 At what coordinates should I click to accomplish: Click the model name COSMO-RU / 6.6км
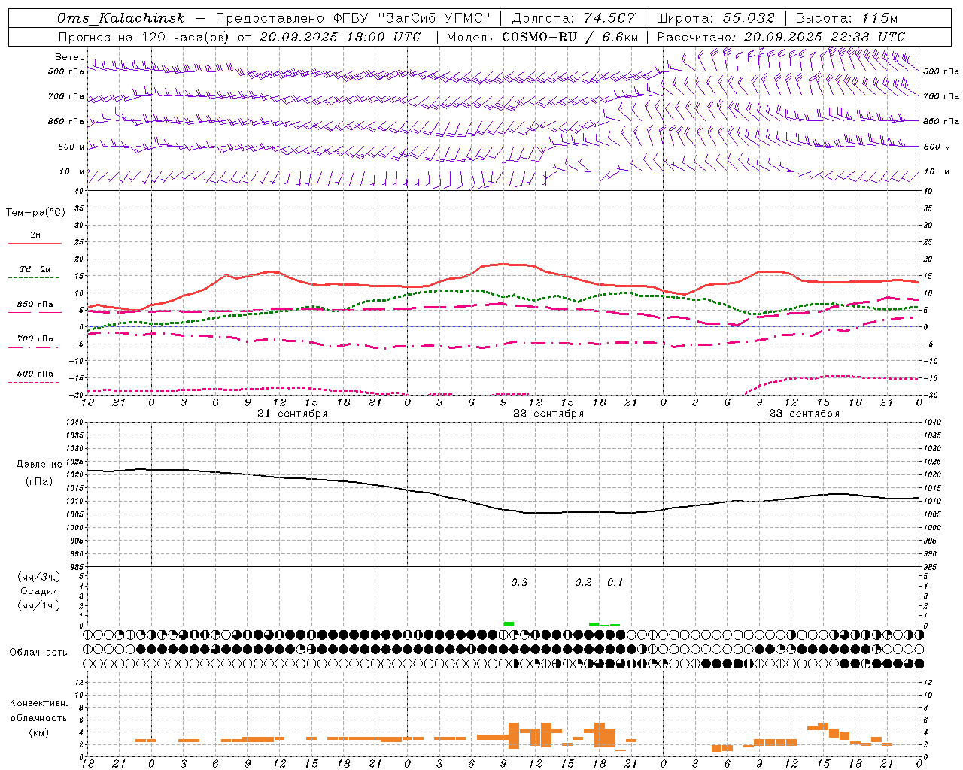570,37
